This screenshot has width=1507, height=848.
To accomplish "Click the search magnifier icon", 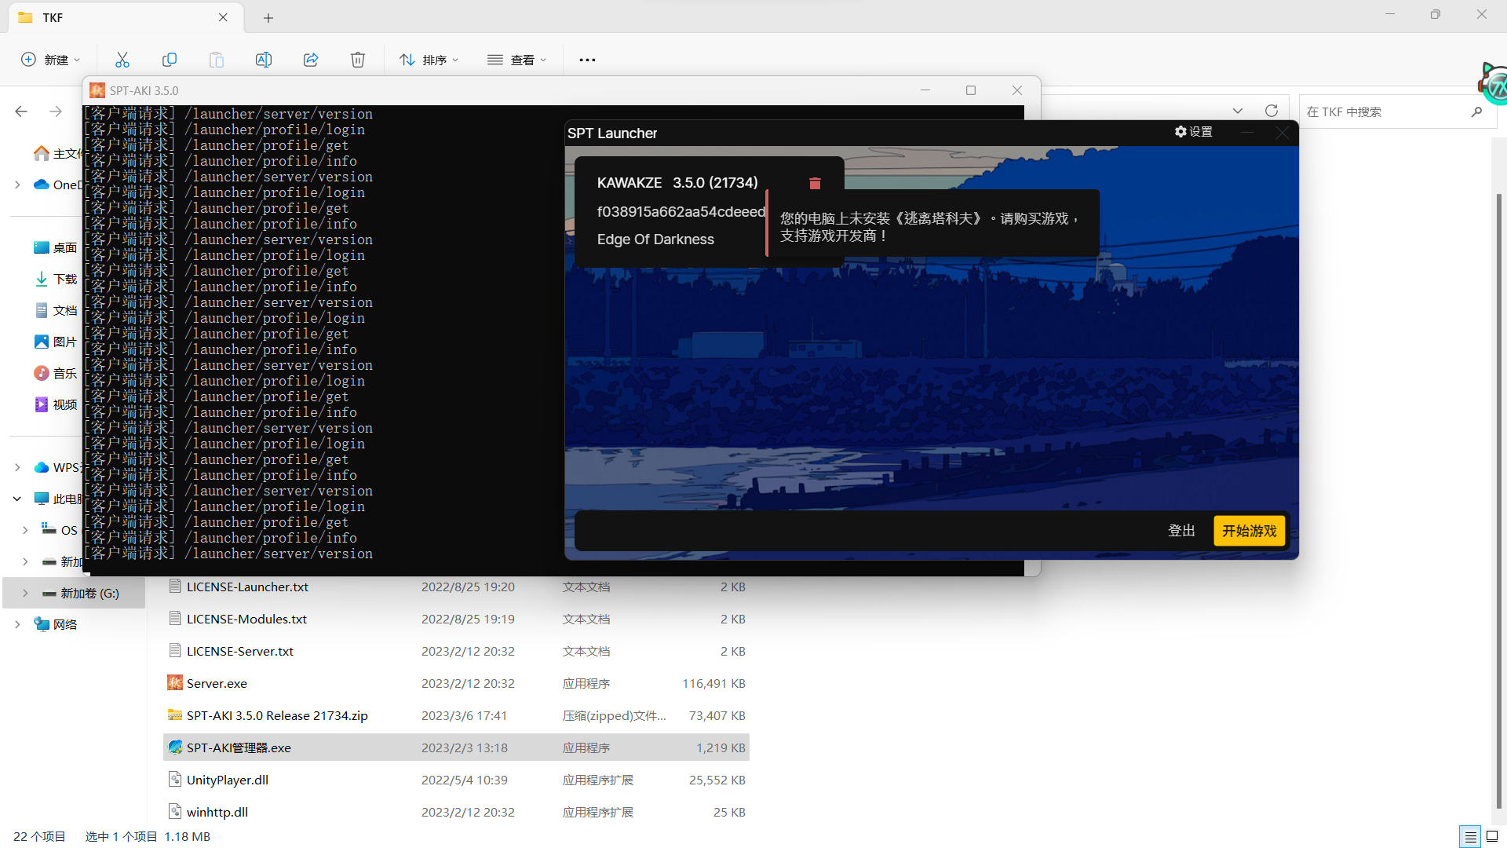I will pos(1476,111).
